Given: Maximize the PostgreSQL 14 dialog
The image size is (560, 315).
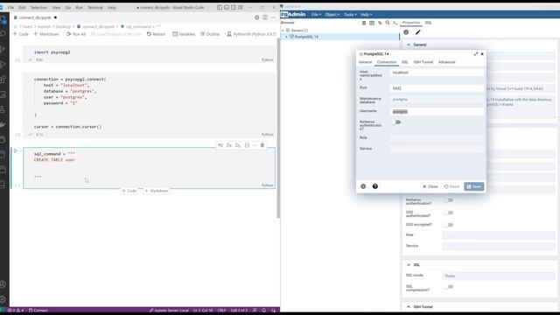Looking at the screenshot, I should tap(476, 54).
